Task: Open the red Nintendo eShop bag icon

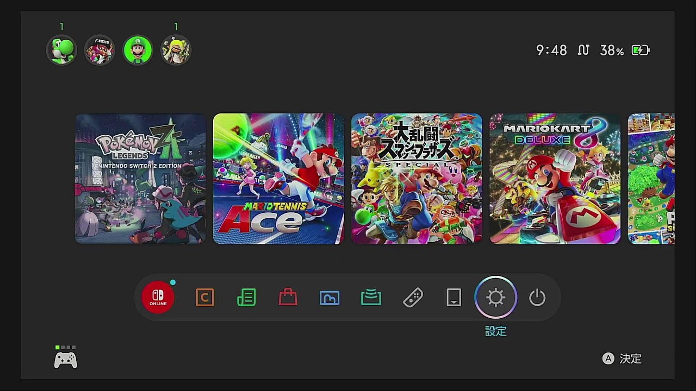Action: (x=288, y=297)
